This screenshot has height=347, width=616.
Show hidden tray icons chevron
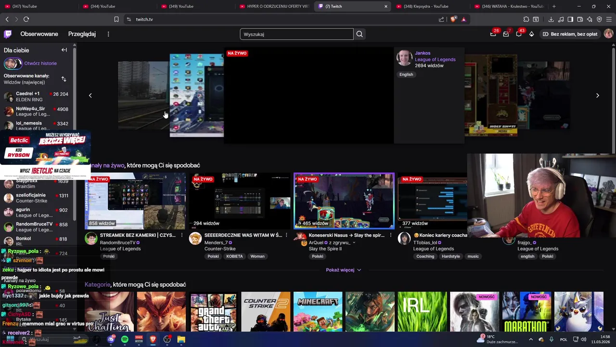click(531, 339)
